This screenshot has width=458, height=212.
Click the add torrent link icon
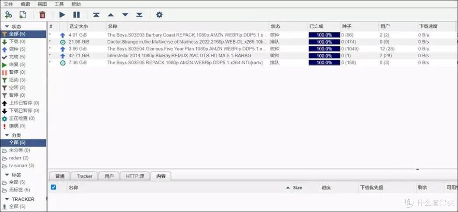(8, 14)
